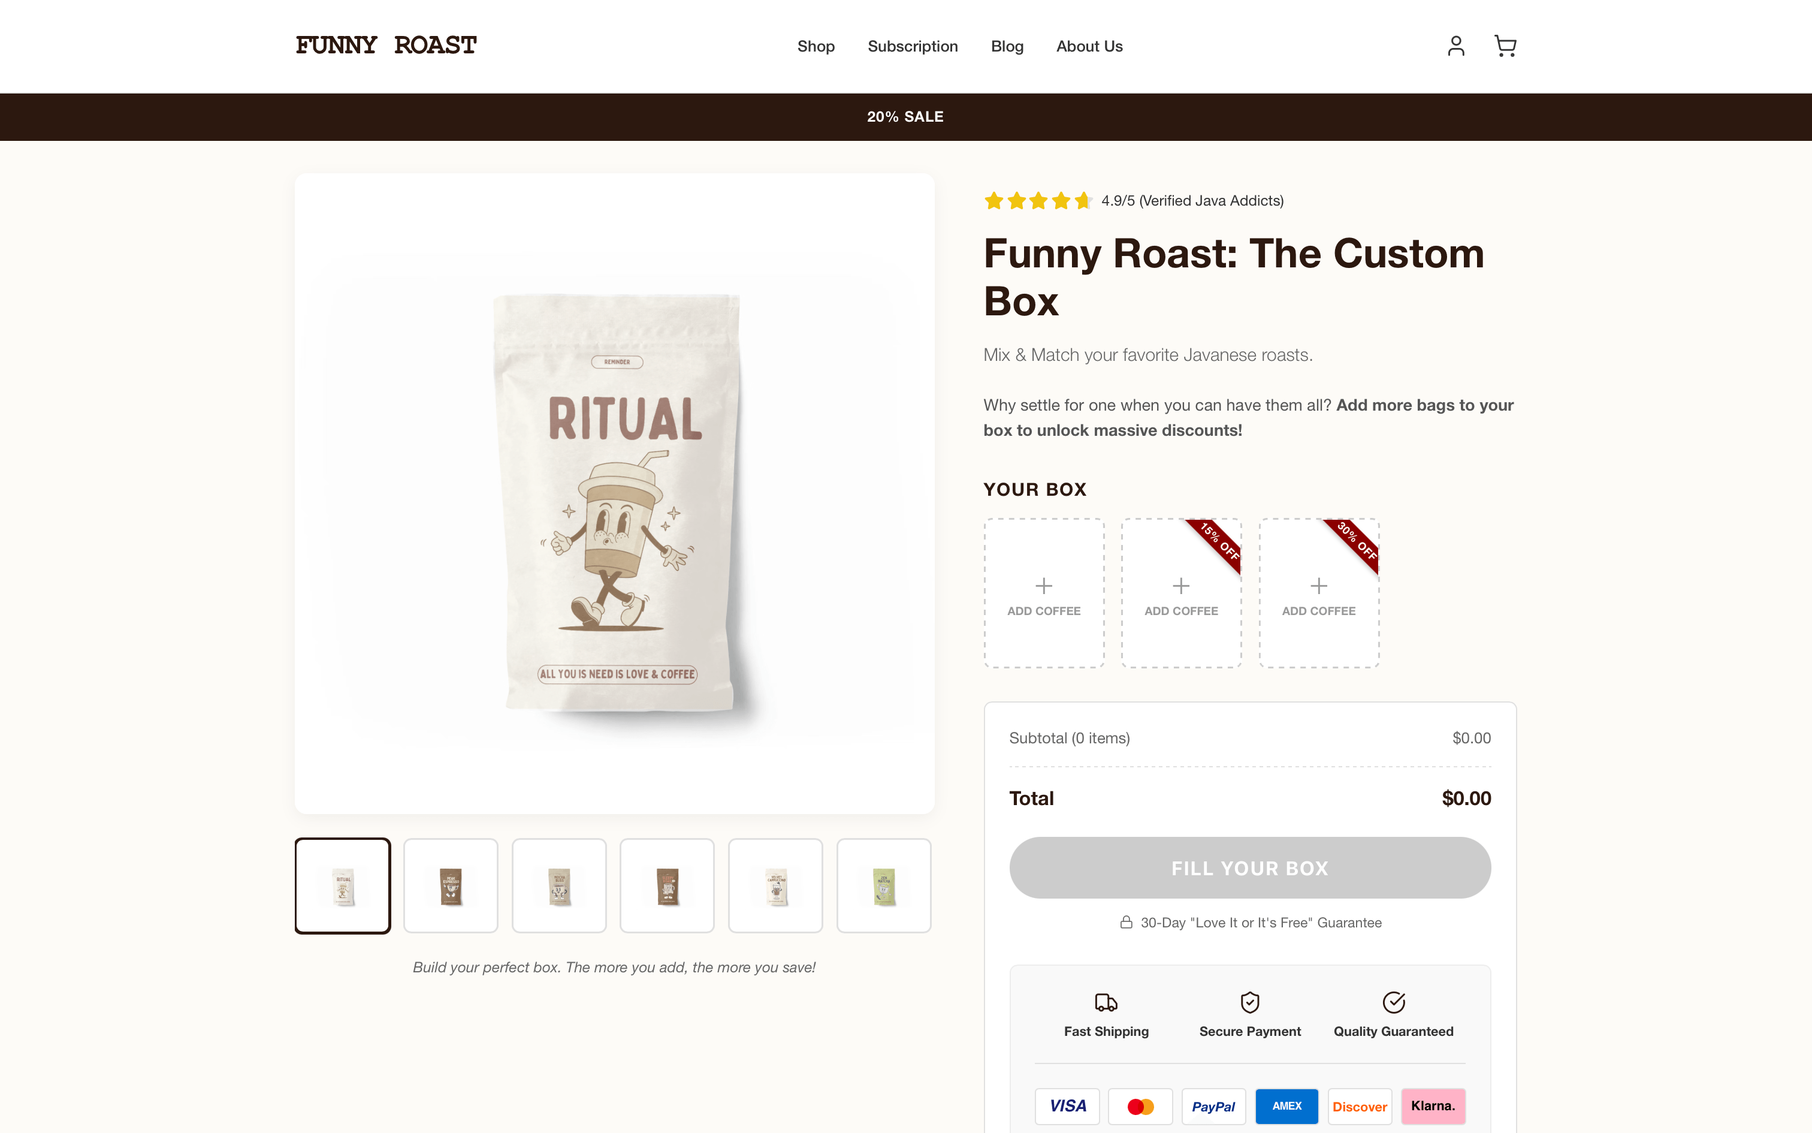Select the PayPal payment icon
This screenshot has width=1812, height=1133.
(x=1214, y=1106)
